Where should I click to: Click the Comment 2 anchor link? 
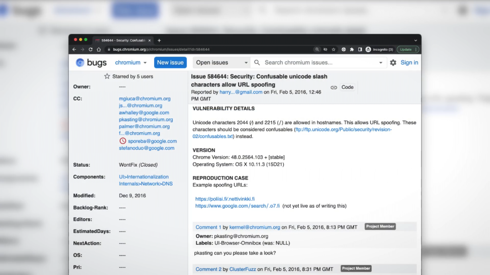pos(209,269)
